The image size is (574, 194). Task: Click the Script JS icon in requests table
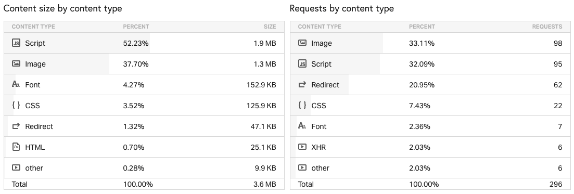click(302, 63)
